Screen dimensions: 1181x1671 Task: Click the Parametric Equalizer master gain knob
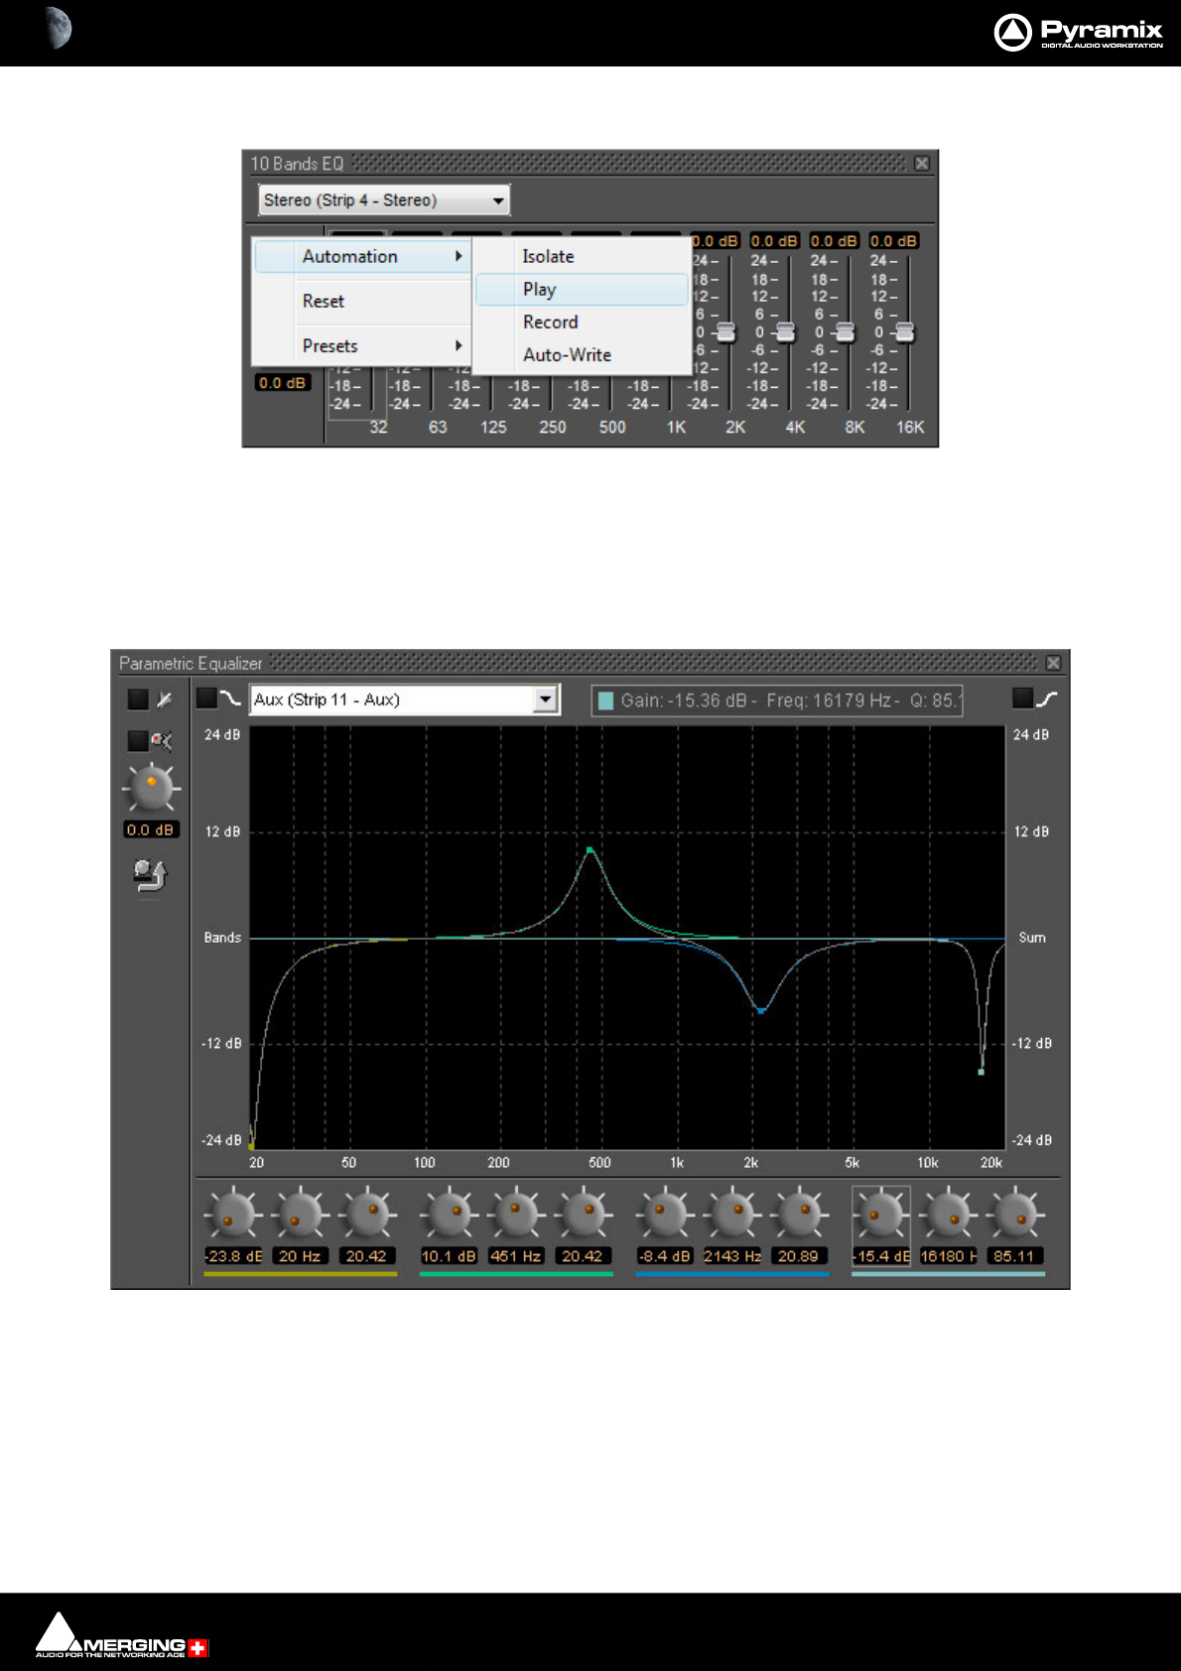tap(151, 790)
